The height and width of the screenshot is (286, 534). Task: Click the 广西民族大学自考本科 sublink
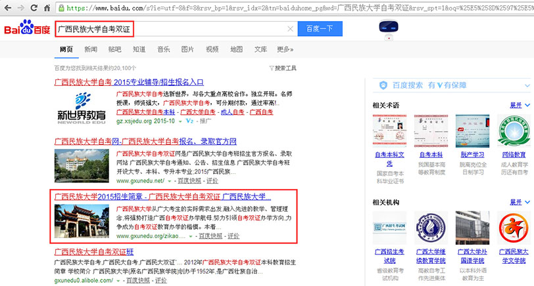(x=146, y=112)
